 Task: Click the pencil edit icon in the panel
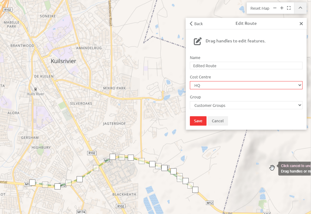(x=197, y=41)
